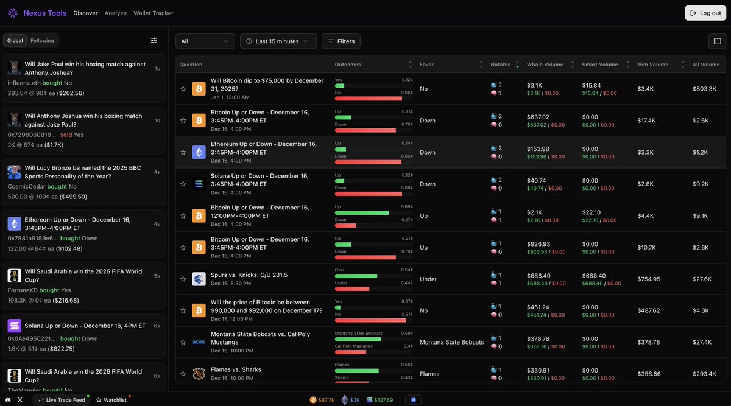Click the Ethereum icon in the table row
731x406 pixels.
point(199,152)
